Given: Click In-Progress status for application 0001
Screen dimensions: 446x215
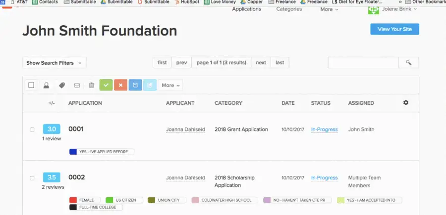Looking at the screenshot, I should point(324,129).
